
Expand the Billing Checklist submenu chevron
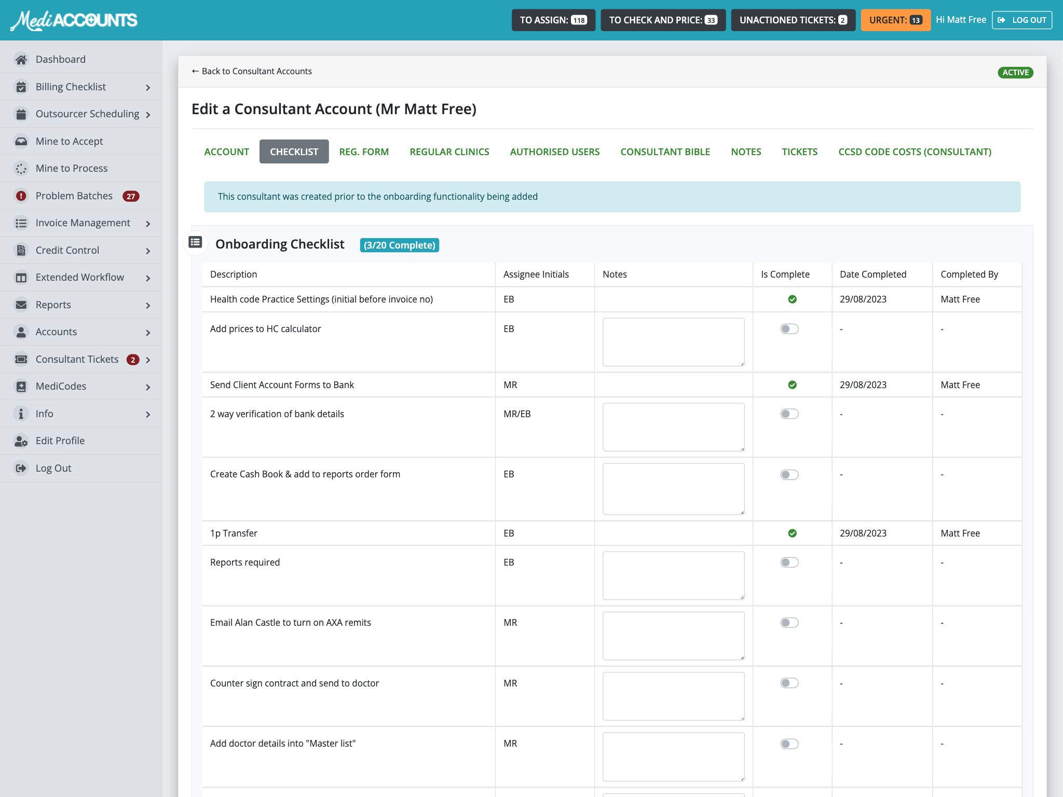point(148,88)
